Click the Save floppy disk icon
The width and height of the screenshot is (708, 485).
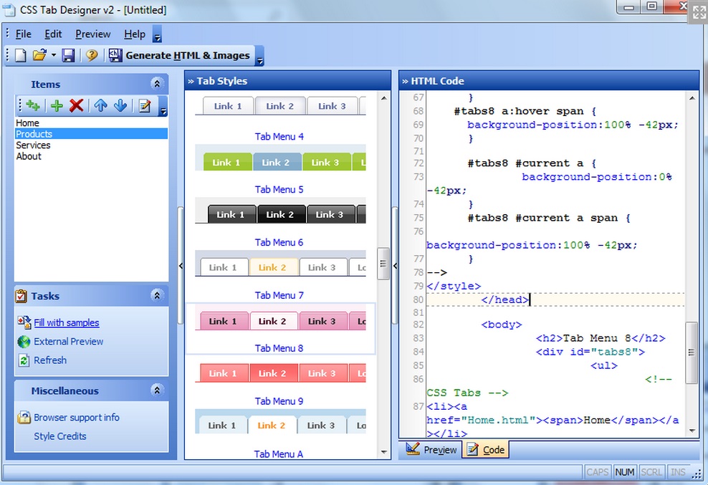click(x=68, y=55)
